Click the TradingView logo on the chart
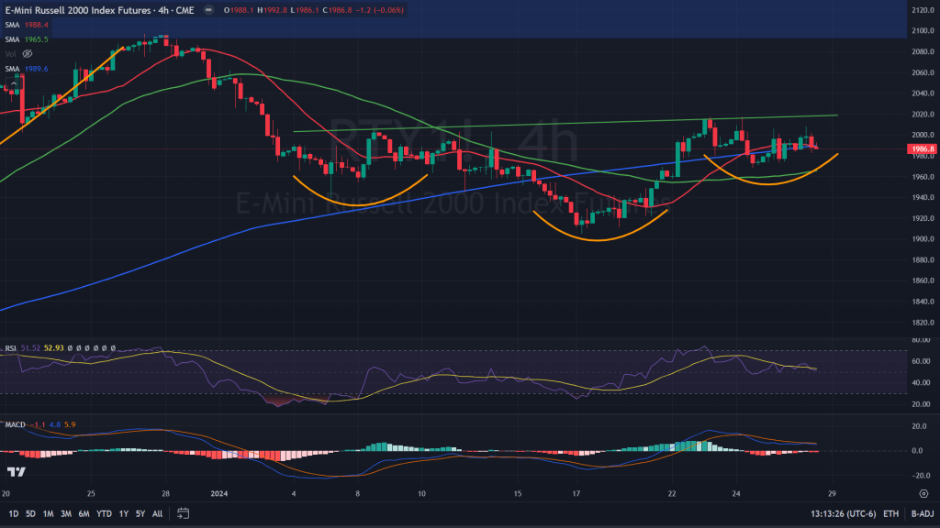The image size is (940, 528). 15,472
